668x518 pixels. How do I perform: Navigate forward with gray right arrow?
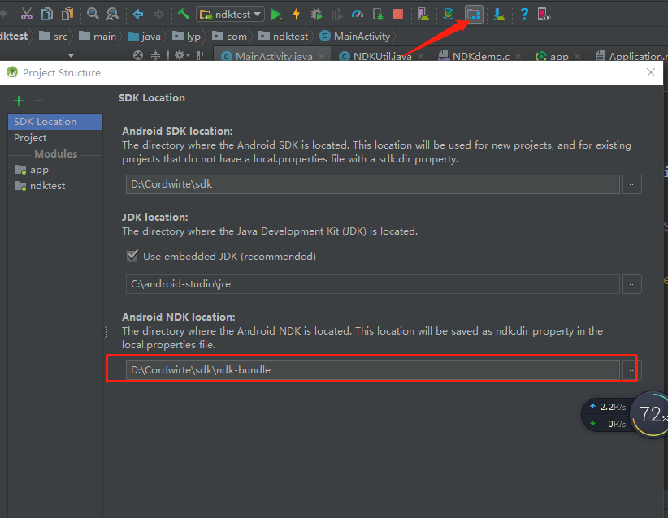[158, 15]
